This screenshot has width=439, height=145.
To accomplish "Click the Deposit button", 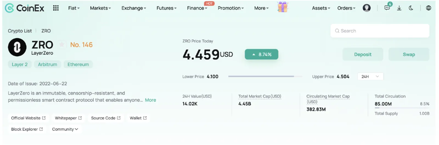I will point(363,54).
